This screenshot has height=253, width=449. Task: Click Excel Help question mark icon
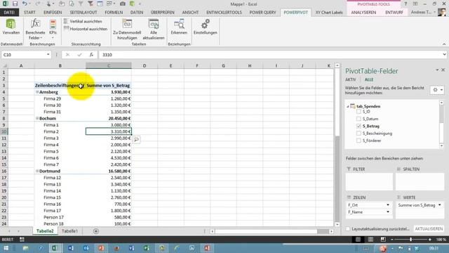406,4
